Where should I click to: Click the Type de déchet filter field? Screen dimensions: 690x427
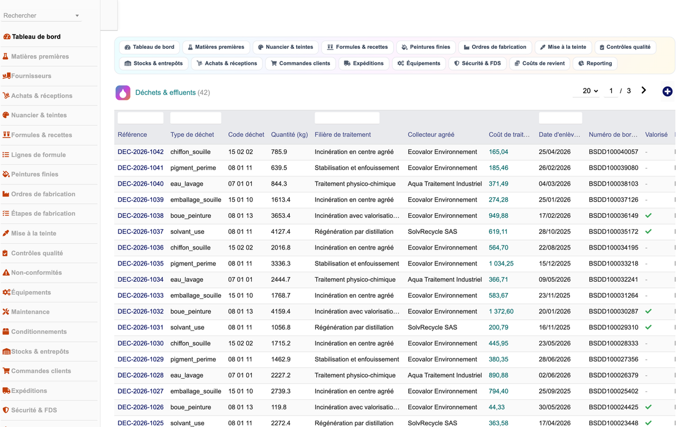pyautogui.click(x=195, y=118)
